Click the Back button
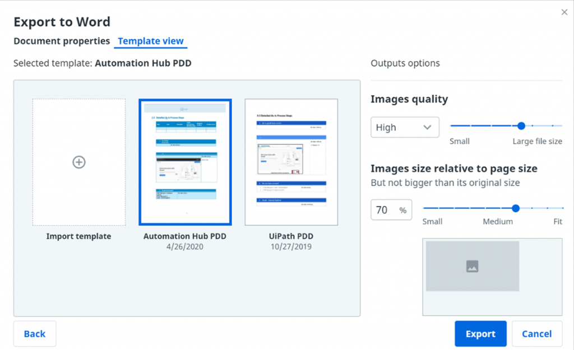 35,334
